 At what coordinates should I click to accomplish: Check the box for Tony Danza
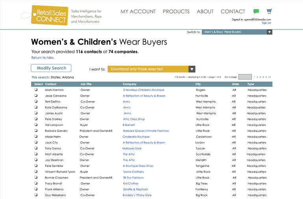point(36,149)
